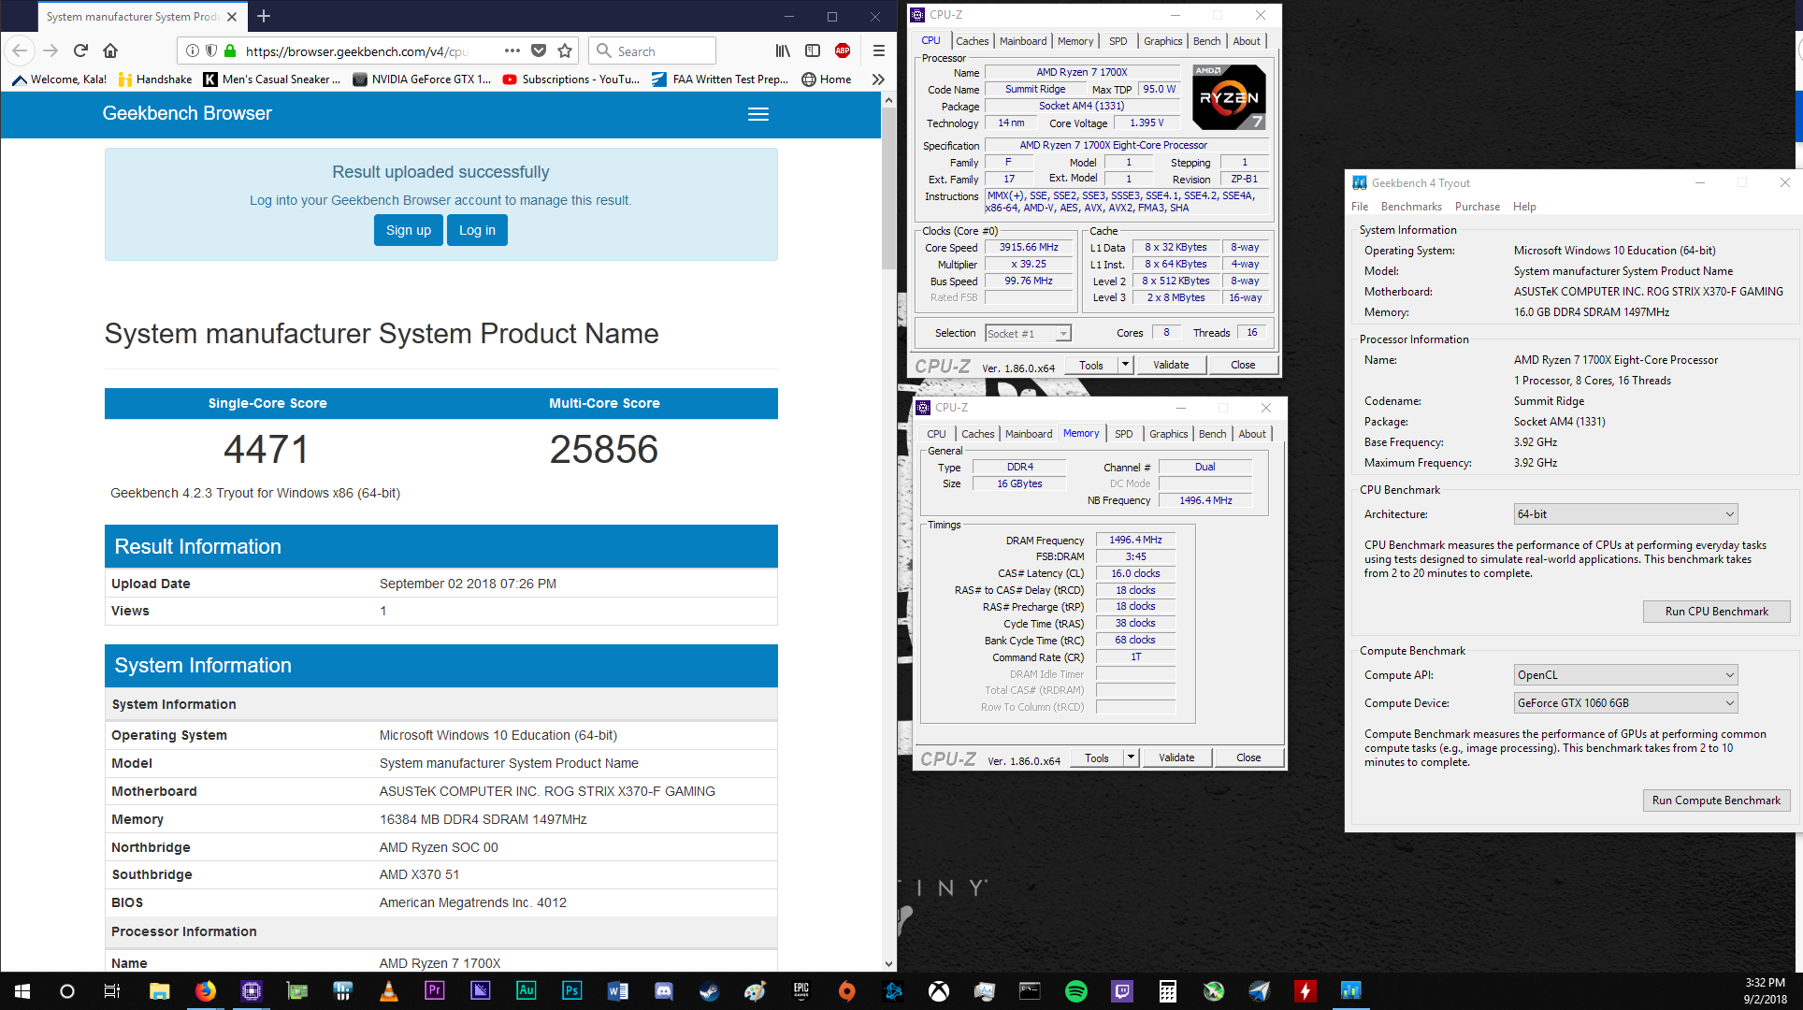Image resolution: width=1803 pixels, height=1010 pixels.
Task: Reload the page in Firefox
Action: click(80, 50)
